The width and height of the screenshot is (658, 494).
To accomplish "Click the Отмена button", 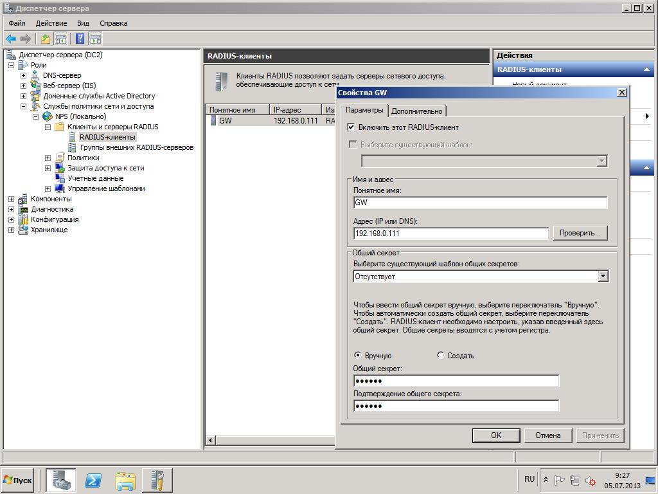I will point(547,435).
